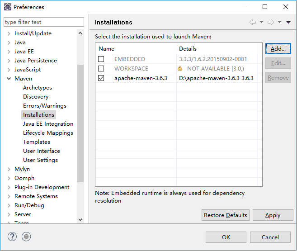
Task: Click the type filter text field
Action: pos(44,22)
